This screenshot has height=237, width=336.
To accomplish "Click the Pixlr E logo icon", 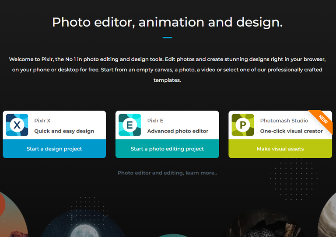I will tap(129, 125).
